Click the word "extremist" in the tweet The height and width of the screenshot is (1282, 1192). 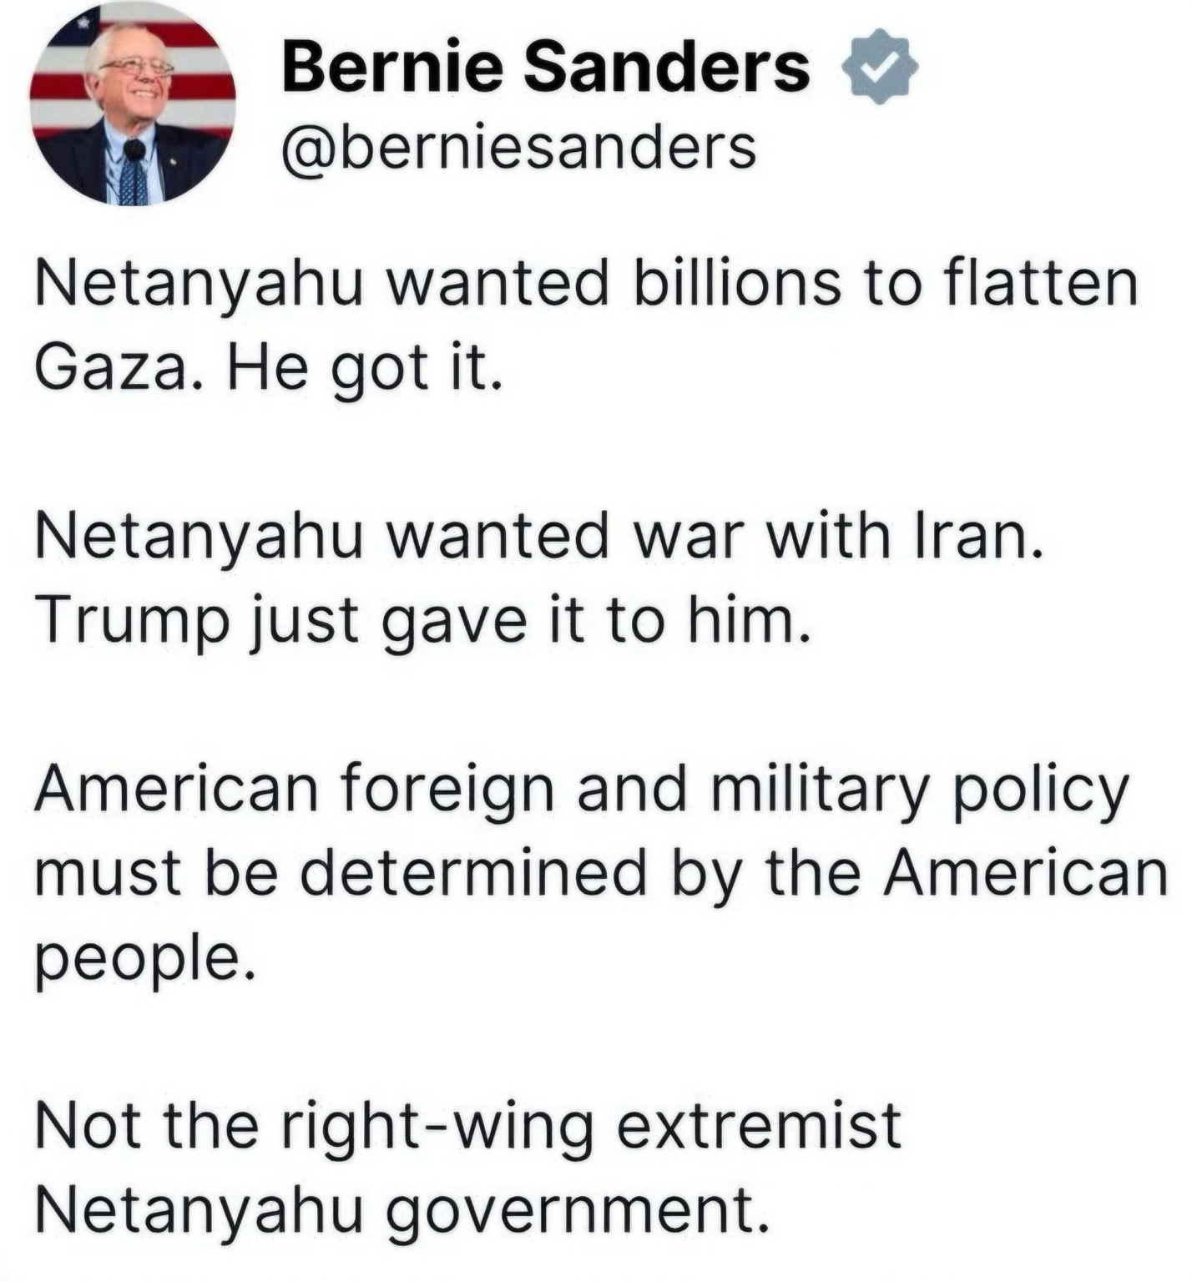pyautogui.click(x=759, y=1127)
